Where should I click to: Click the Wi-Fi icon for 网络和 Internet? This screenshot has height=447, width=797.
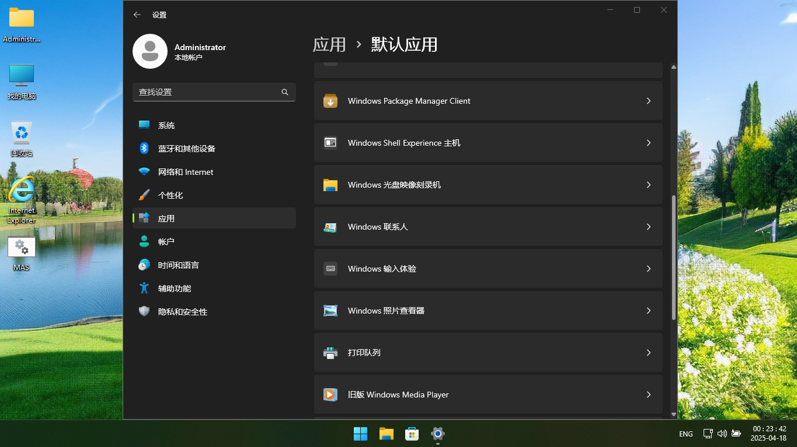(144, 172)
